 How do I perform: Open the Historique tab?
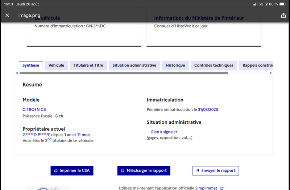[175, 66]
